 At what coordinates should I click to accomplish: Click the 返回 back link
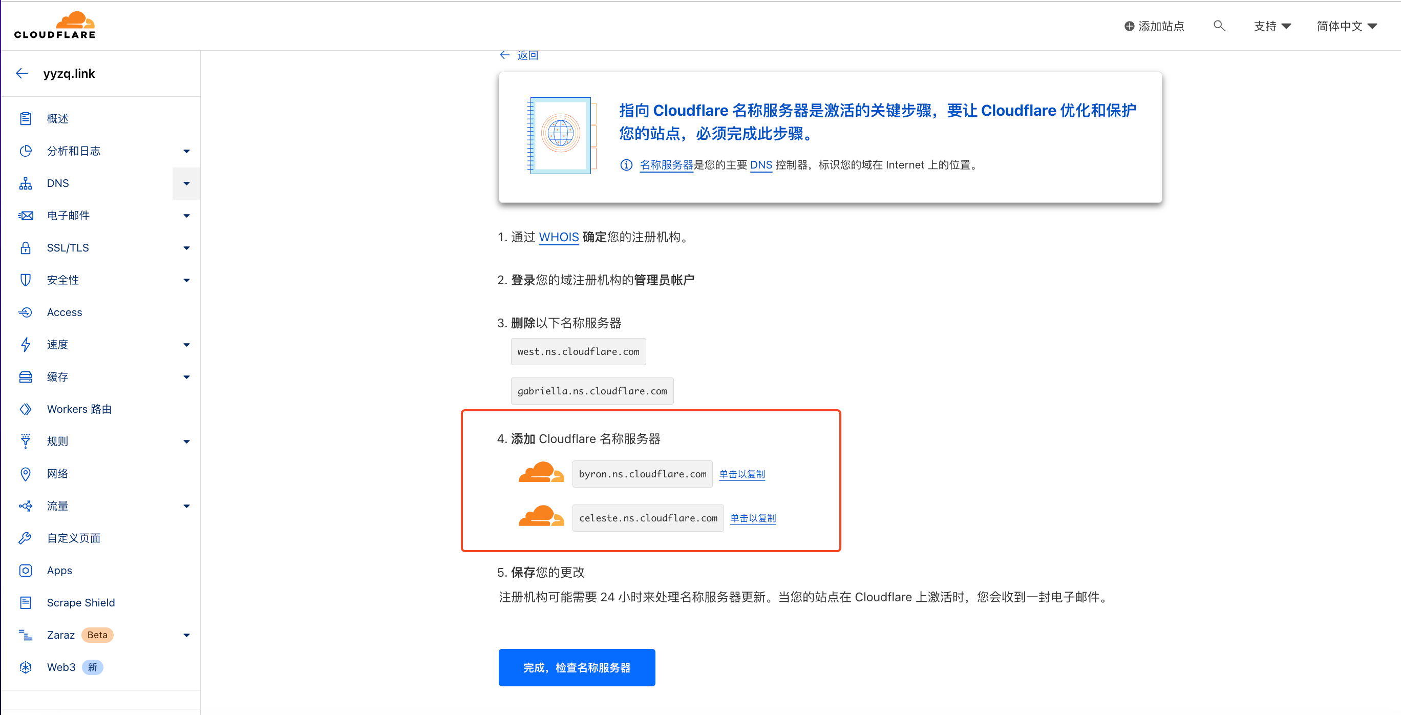click(519, 55)
